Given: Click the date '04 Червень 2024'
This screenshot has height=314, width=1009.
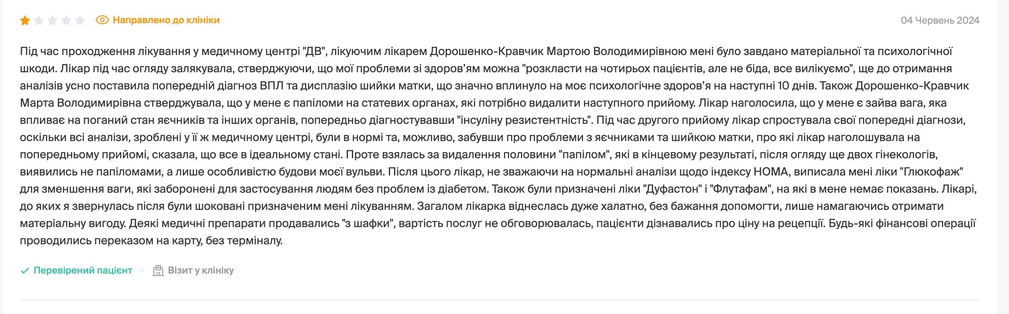Looking at the screenshot, I should (941, 19).
